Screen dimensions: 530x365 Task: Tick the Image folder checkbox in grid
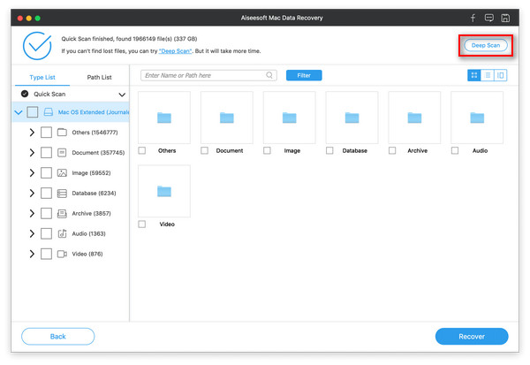coord(267,150)
